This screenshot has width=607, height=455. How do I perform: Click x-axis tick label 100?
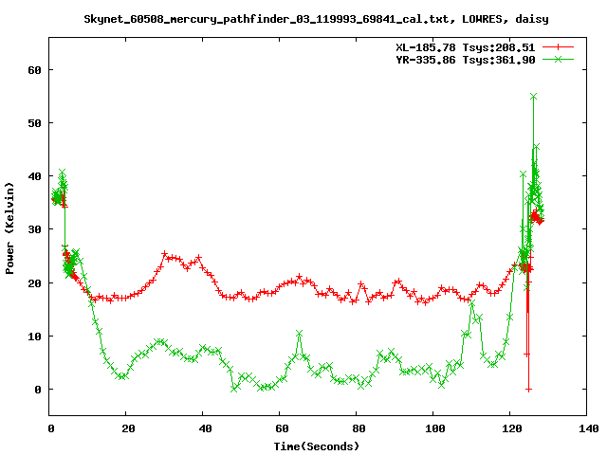click(435, 428)
